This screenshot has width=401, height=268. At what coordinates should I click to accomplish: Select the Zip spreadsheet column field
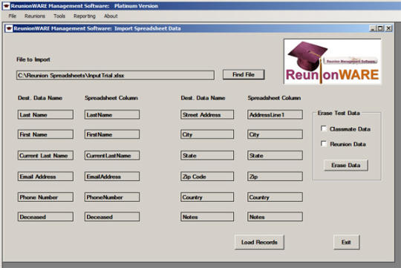point(276,176)
